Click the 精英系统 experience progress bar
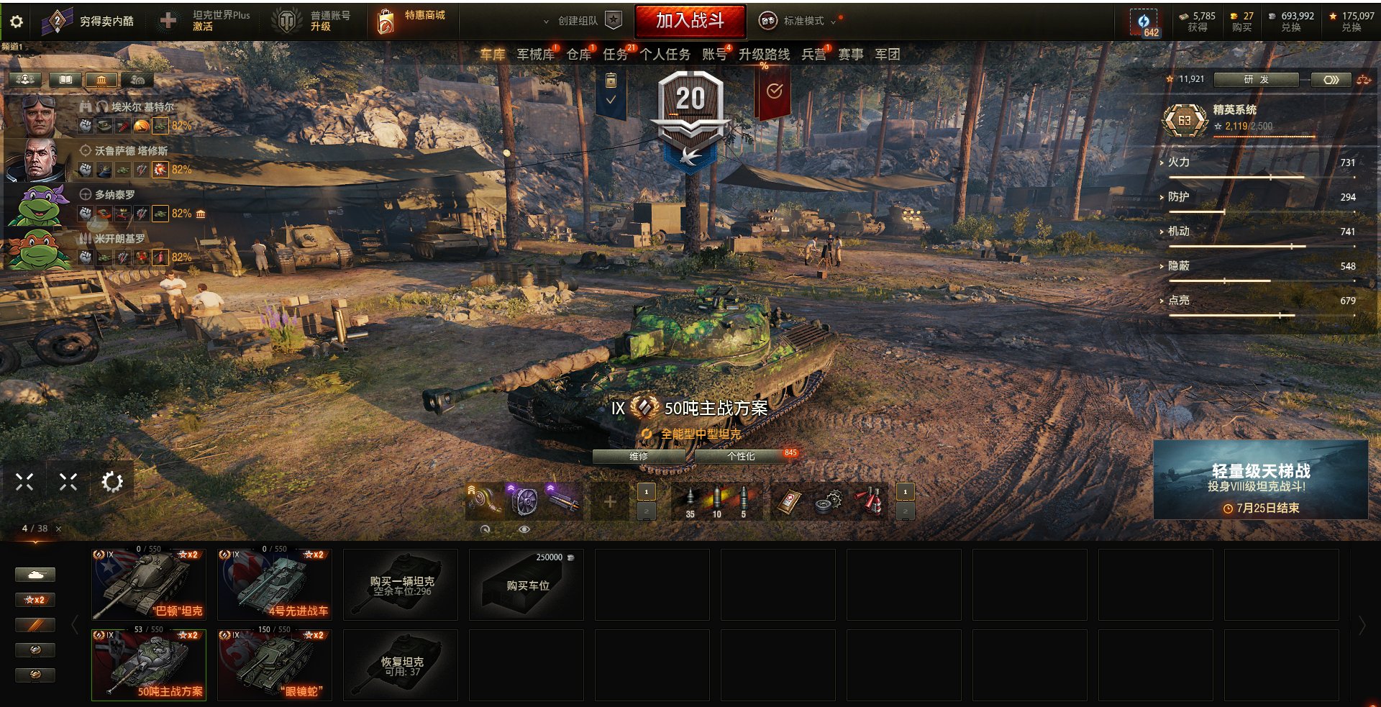This screenshot has height=707, width=1381. [x=1264, y=136]
